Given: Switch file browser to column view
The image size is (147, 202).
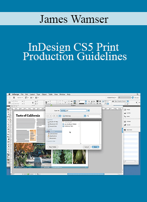Looking at the screenshot, I should tap(60, 116).
